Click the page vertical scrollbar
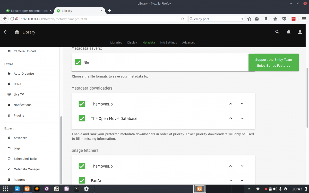 coord(307,98)
